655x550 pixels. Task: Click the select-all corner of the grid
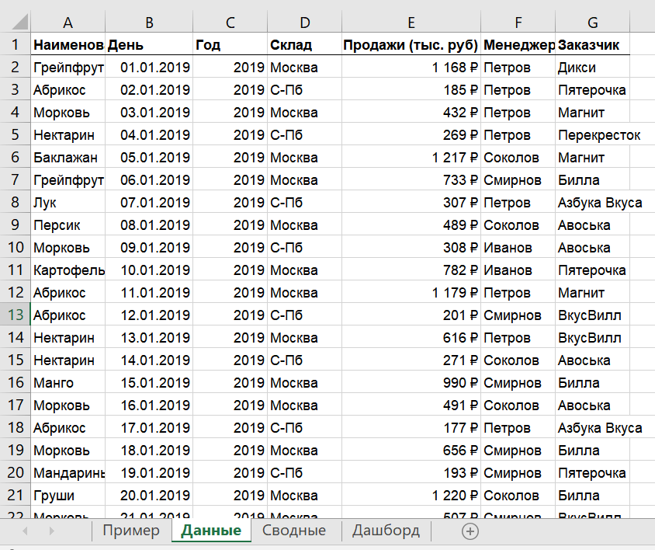click(14, 22)
